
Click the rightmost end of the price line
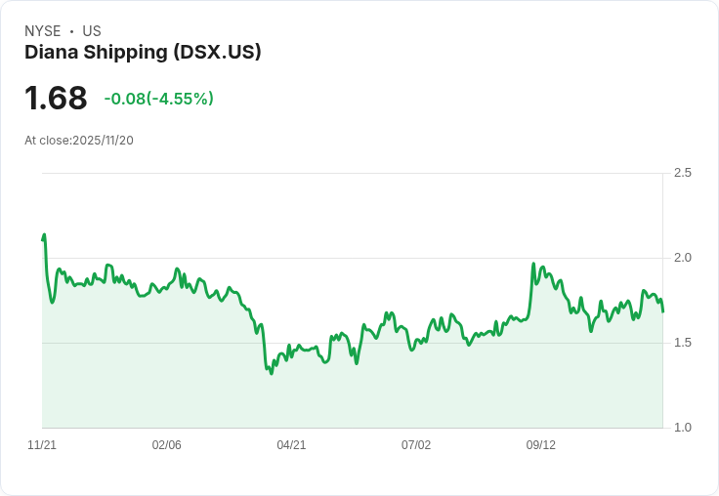pos(663,311)
